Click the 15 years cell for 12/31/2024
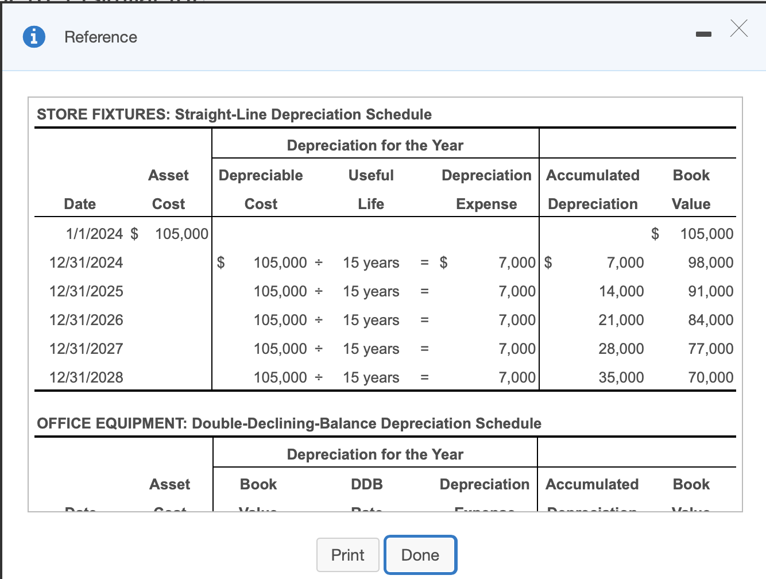766x579 pixels. point(371,263)
